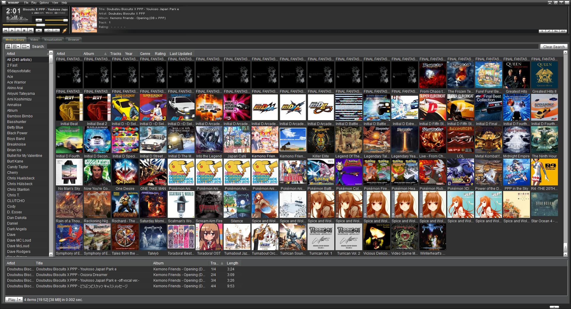Open the Play button dropdown arrow
571x309 pixels.
point(20,299)
